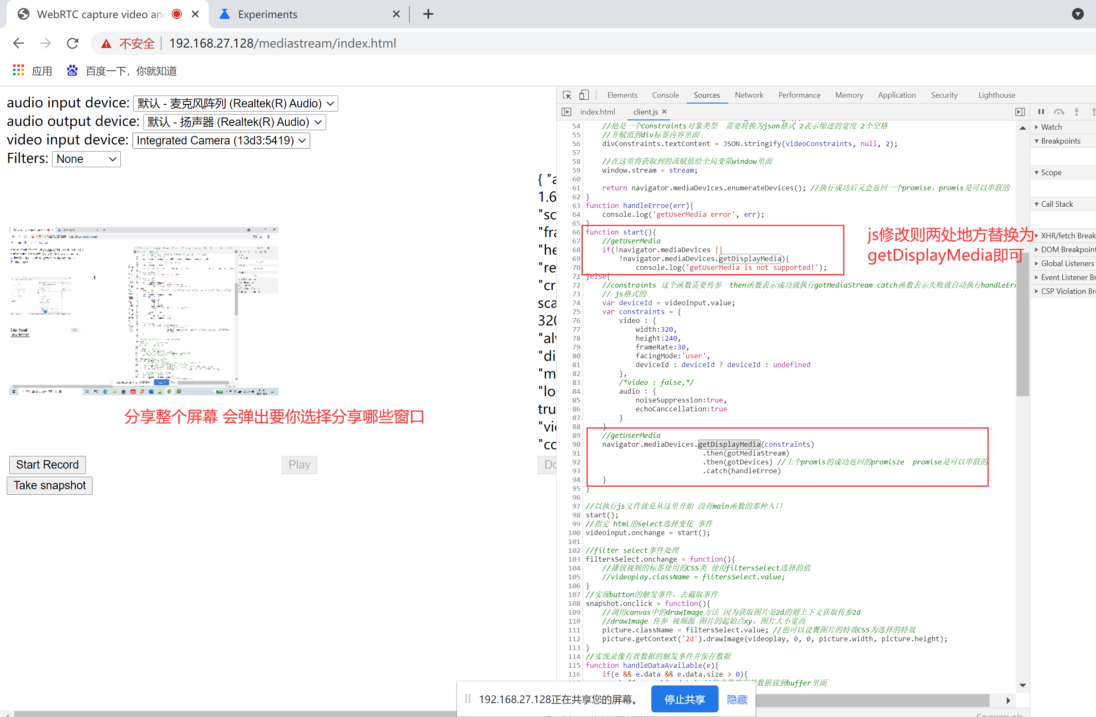Open the Apps grid bookmark icon
This screenshot has width=1096, height=717.
pos(19,70)
